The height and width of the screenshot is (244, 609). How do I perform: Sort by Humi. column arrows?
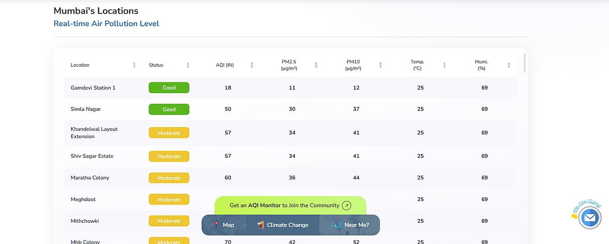[509, 65]
